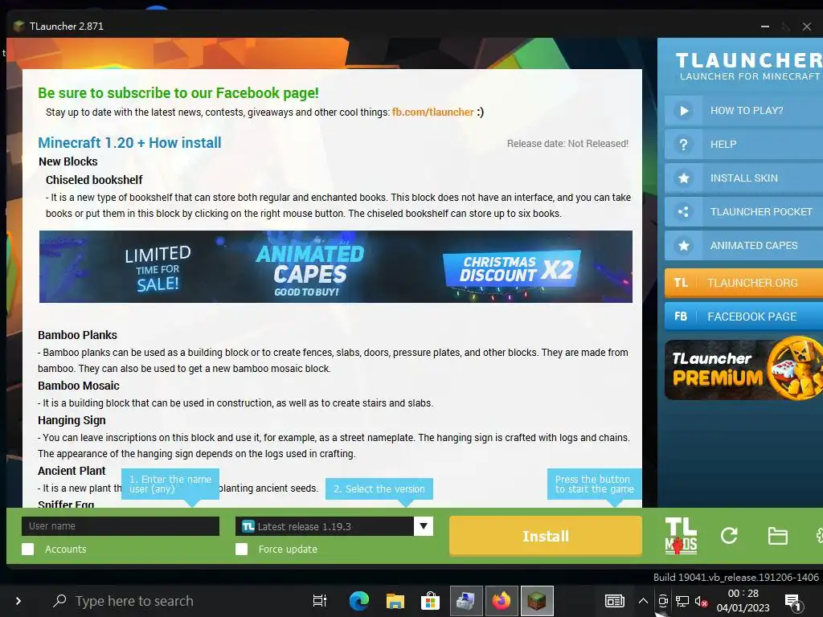Enable the Force update checkbox
823x617 pixels.
[x=241, y=550]
